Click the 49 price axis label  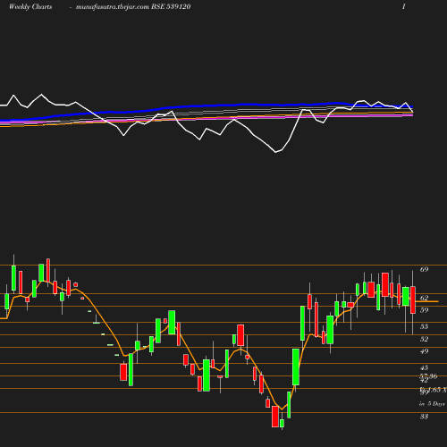coord(424,351)
